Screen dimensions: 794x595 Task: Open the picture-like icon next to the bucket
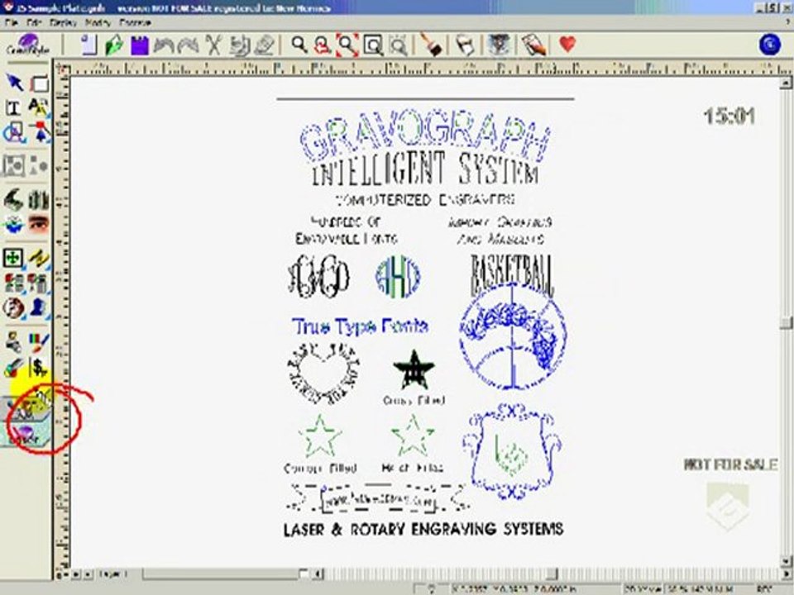498,45
